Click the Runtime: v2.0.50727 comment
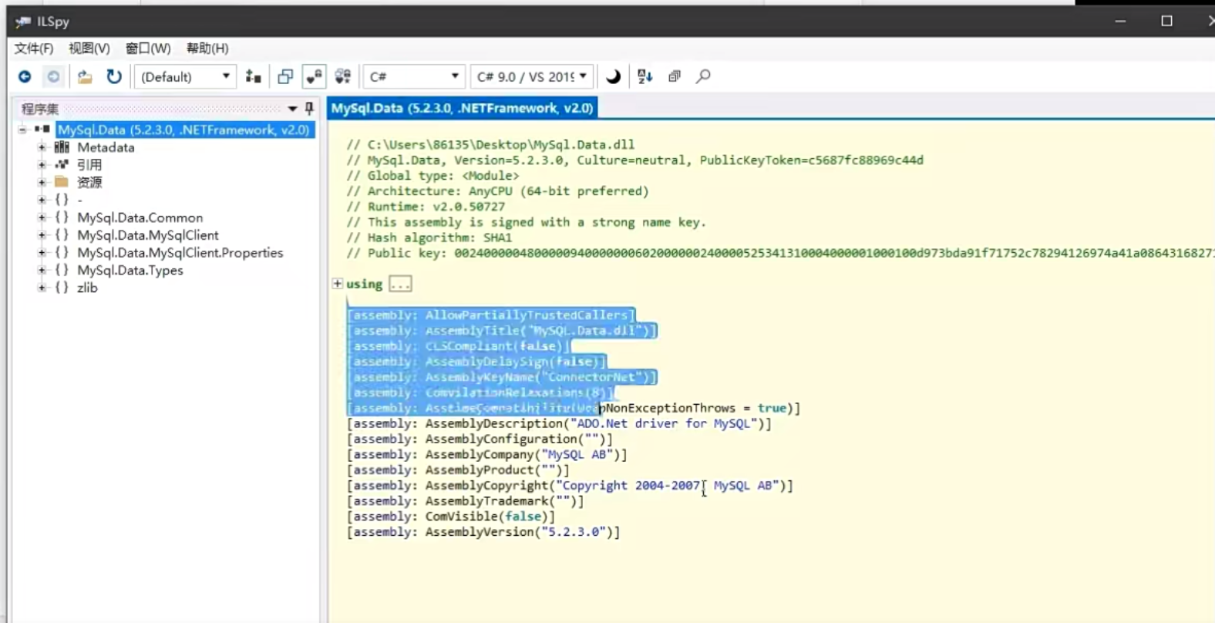 pyautogui.click(x=426, y=207)
